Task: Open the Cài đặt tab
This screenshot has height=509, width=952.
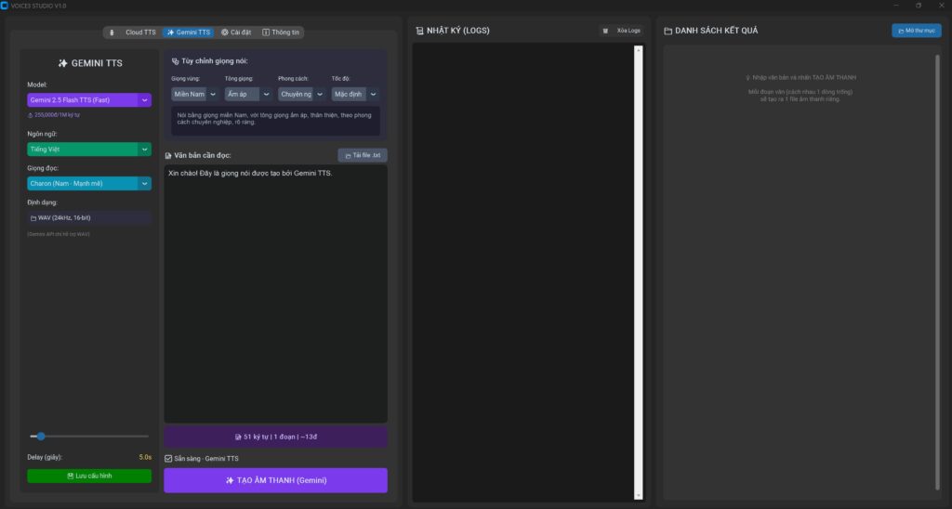Action: 236,33
